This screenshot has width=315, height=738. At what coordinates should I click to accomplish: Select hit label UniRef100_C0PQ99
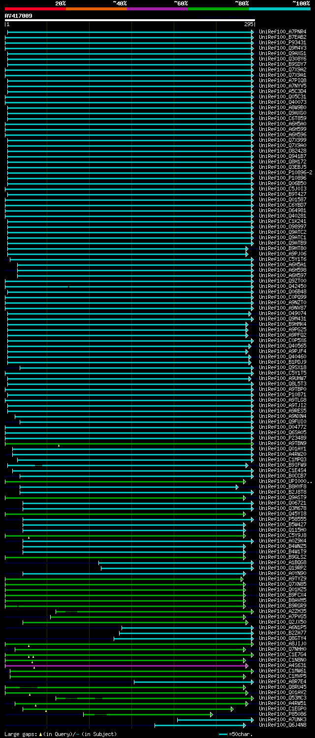click(x=283, y=297)
